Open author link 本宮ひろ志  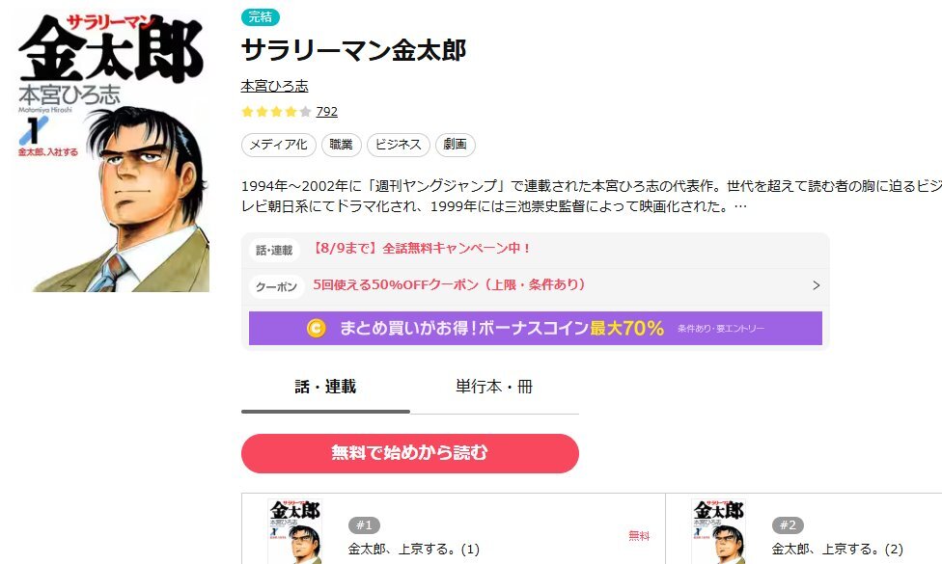point(274,87)
